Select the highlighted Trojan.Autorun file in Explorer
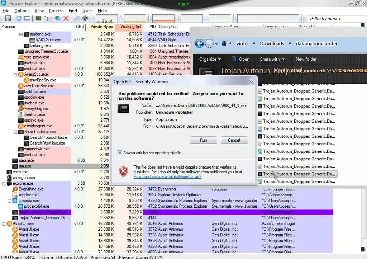367x259 pixels. pyautogui.click(x=297, y=174)
